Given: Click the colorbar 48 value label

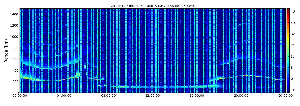Looking at the screenshot, I should (x=293, y=11).
